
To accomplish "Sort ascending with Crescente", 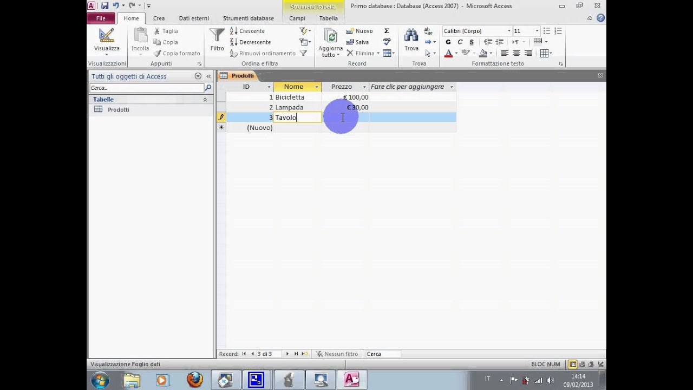I will coord(247,31).
